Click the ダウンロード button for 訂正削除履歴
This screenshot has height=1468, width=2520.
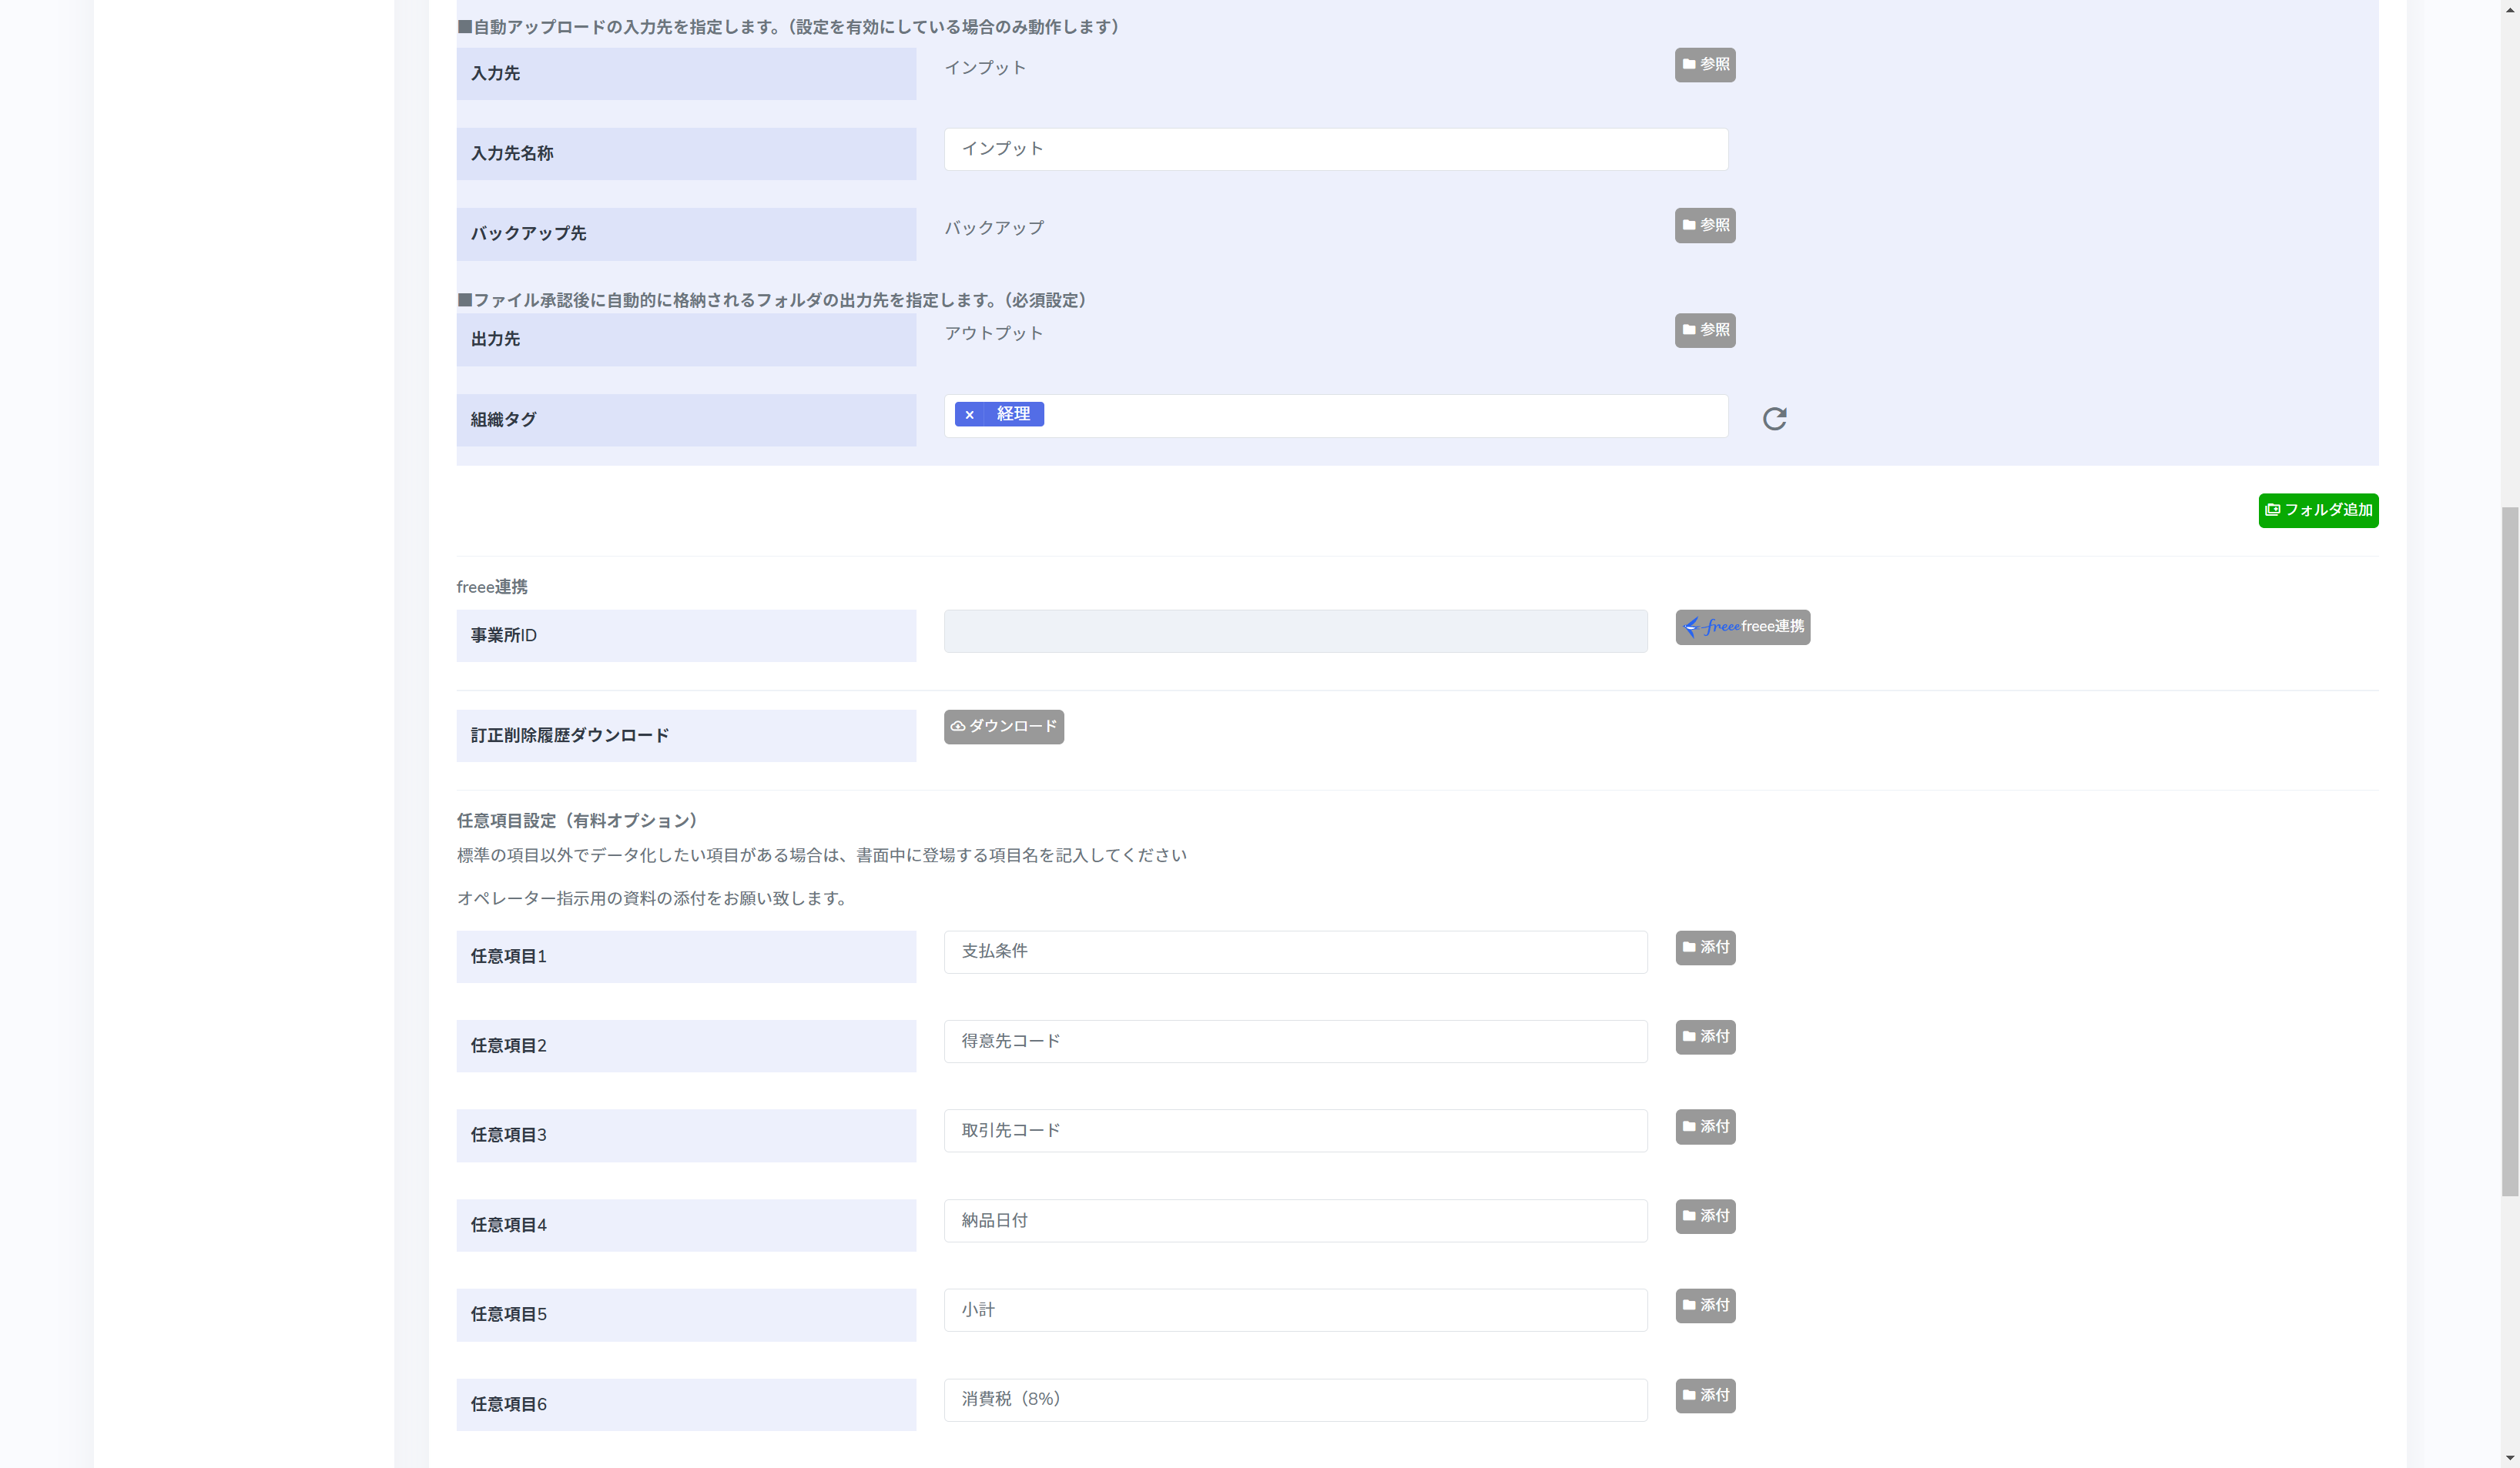coord(1003,727)
